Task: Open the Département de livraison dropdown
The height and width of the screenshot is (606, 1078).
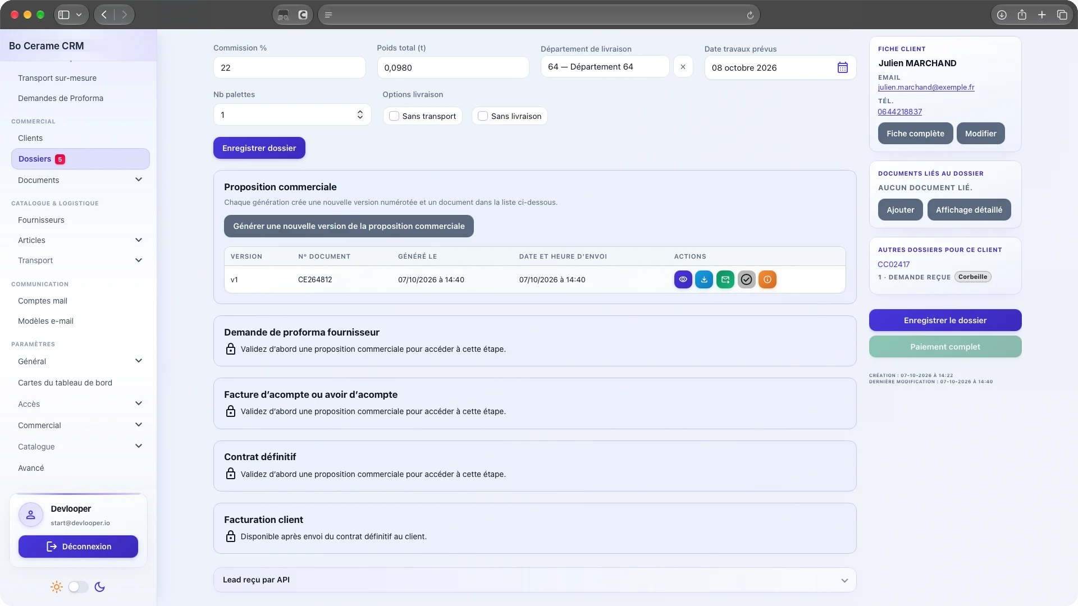Action: [x=605, y=67]
